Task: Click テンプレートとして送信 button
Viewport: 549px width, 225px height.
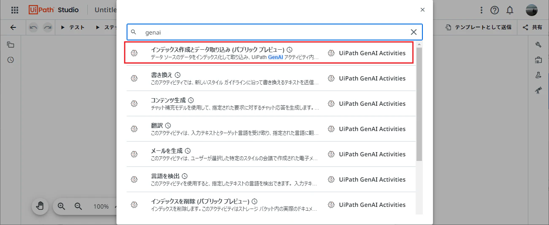Action: coord(479,27)
